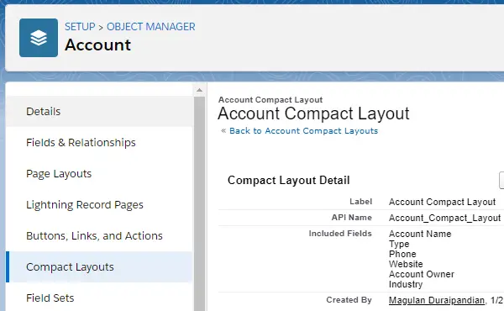Click the Included Fields row label
This screenshot has width=504, height=311.
coord(340,234)
